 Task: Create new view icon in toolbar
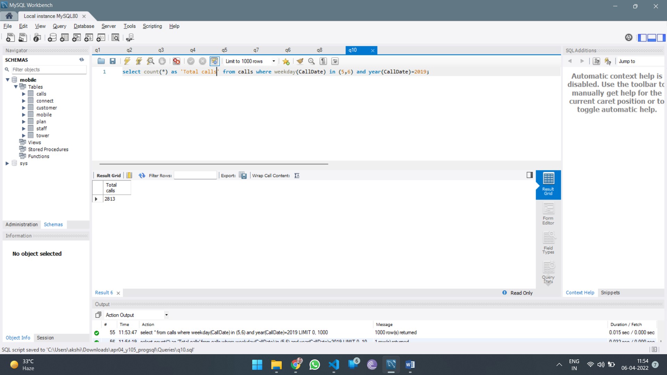(76, 37)
